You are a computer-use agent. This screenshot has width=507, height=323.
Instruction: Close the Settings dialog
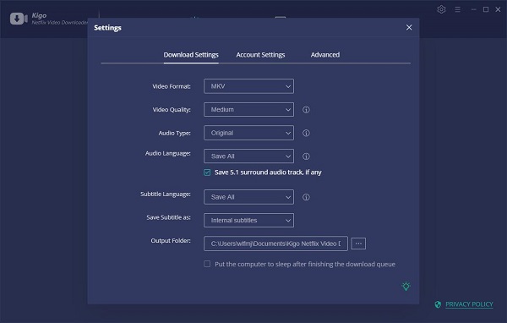[x=409, y=28]
